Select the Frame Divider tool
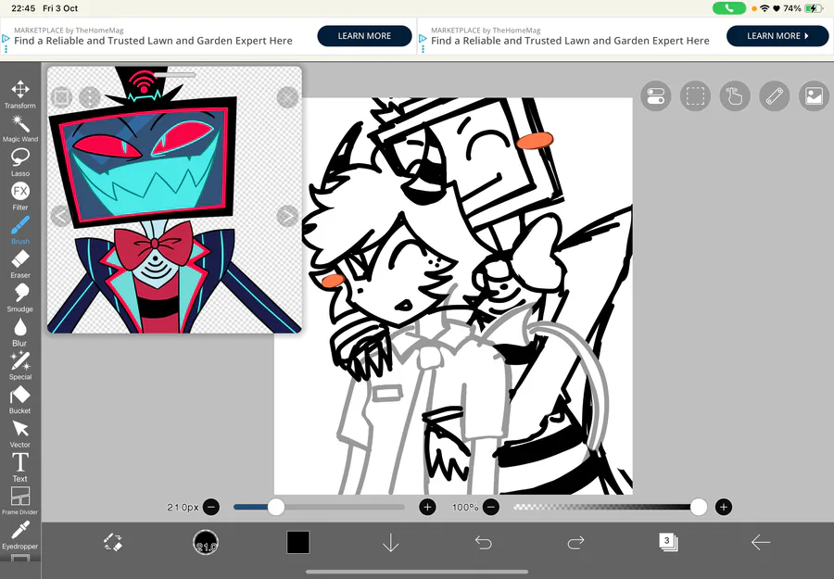The height and width of the screenshot is (579, 834). point(20,501)
